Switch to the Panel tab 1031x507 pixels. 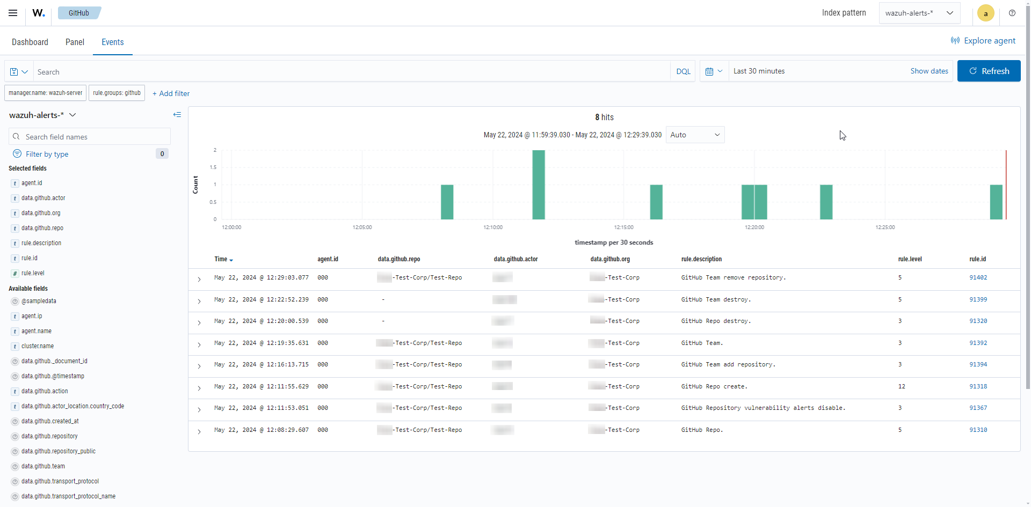pyautogui.click(x=75, y=42)
